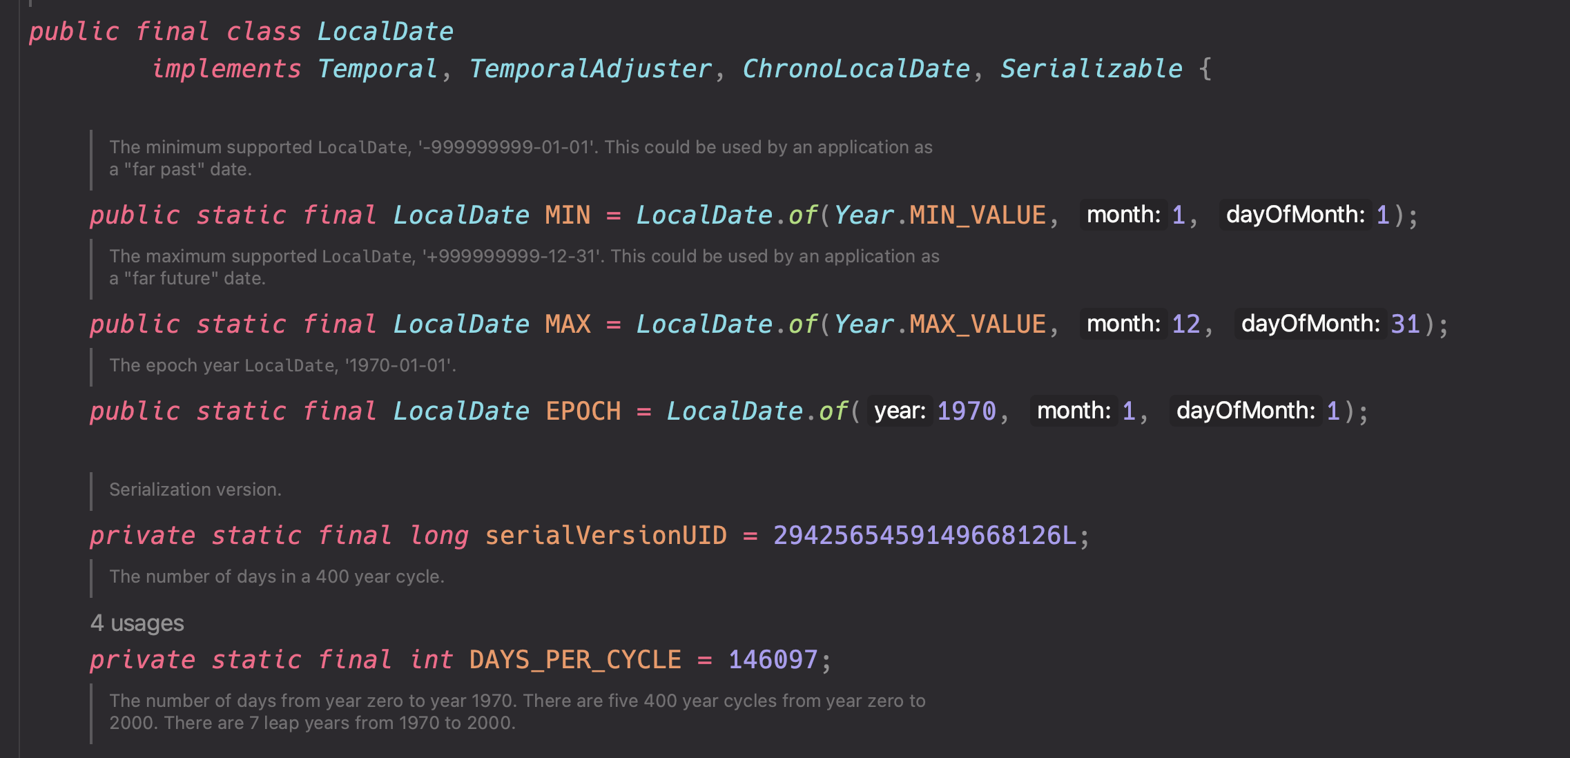The width and height of the screenshot is (1570, 758).
Task: Click the 1970 year literal
Action: click(966, 411)
